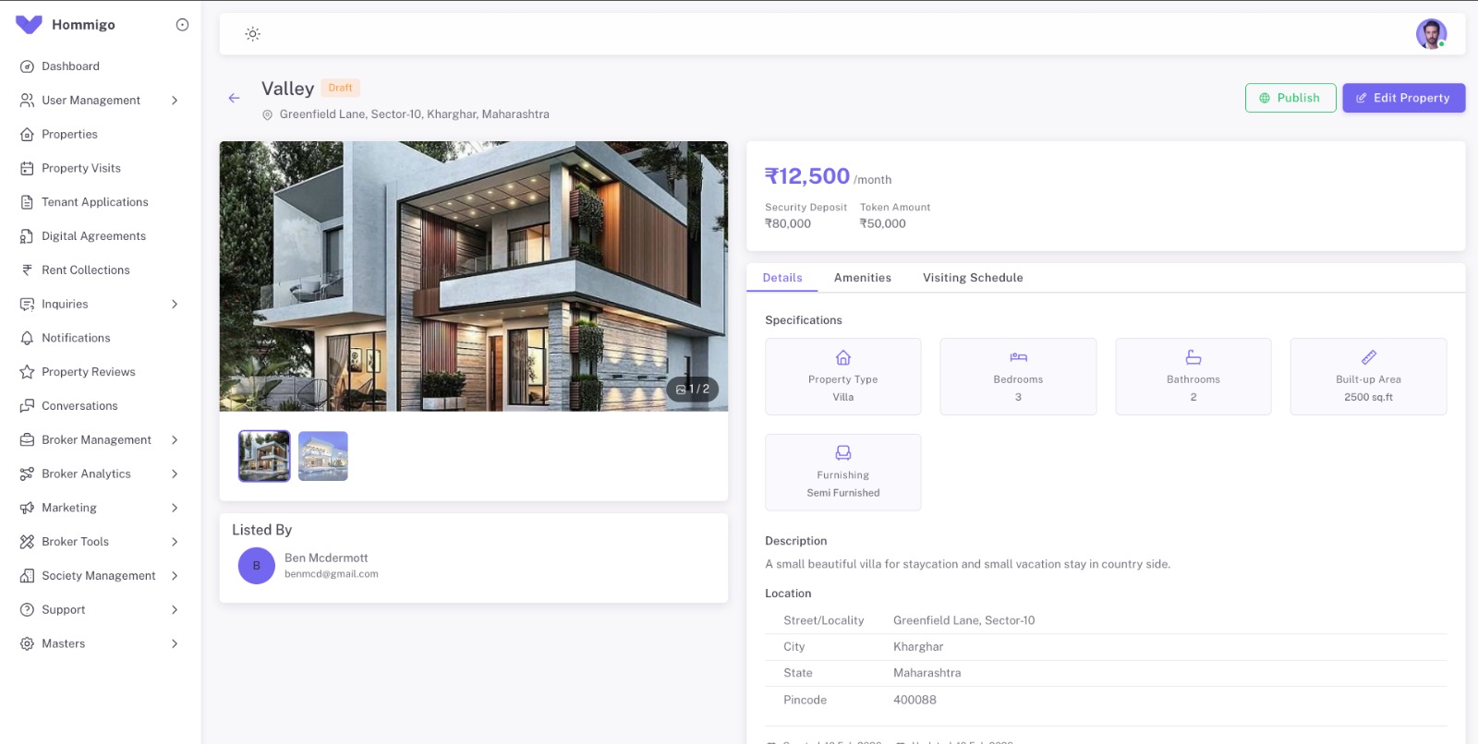Click the image counter 1/2 badge
Viewport: 1478px width, 744px height.
pyautogui.click(x=693, y=390)
